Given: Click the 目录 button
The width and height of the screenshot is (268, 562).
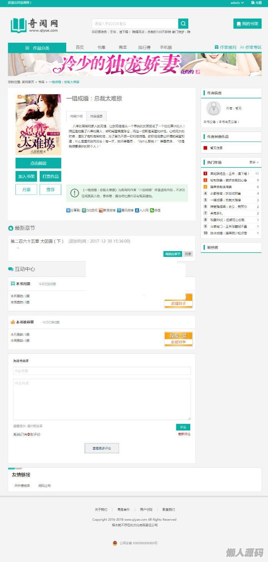Looking at the screenshot, I should click(188, 254).
